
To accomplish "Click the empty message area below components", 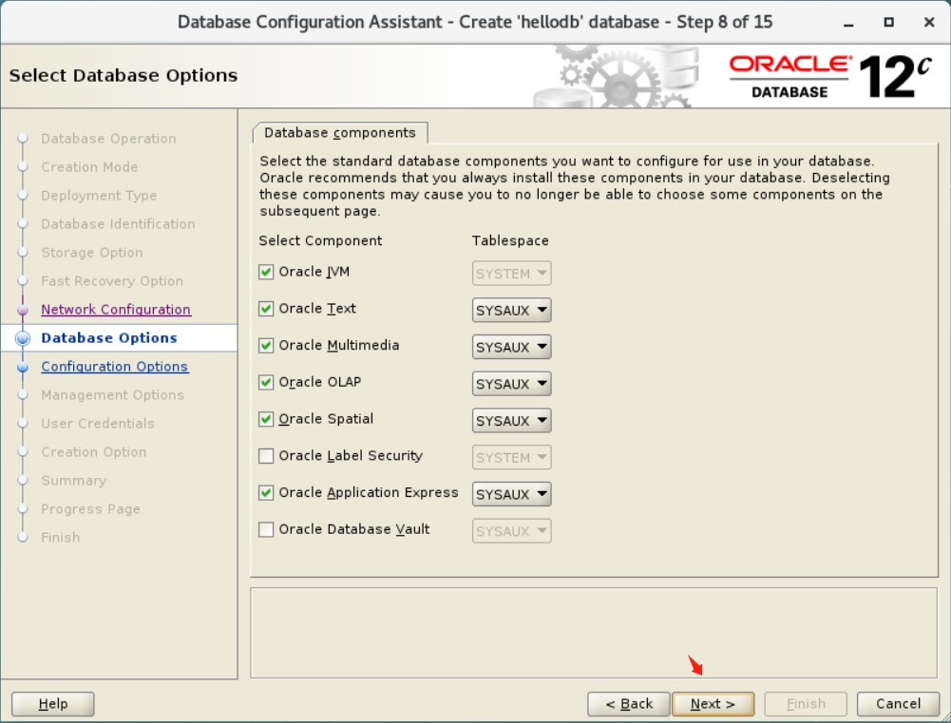I will (x=594, y=633).
